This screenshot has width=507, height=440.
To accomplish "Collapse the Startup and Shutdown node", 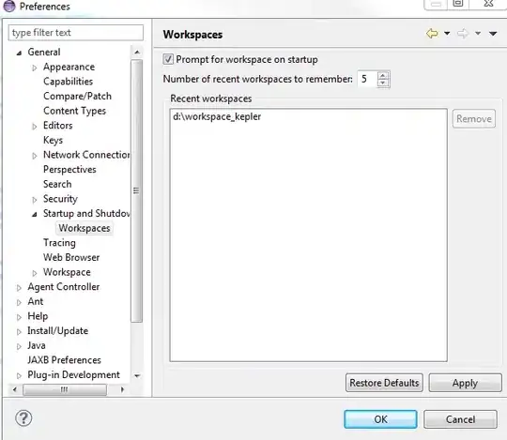I will click(35, 214).
